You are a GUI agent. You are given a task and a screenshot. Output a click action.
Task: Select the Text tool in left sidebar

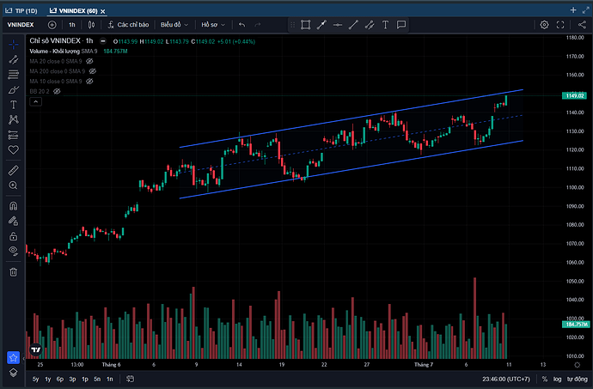[x=13, y=104]
